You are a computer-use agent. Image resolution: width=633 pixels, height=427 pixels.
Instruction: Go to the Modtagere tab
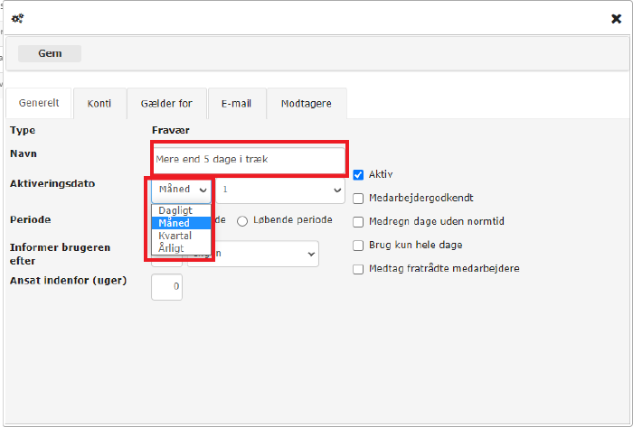(306, 103)
